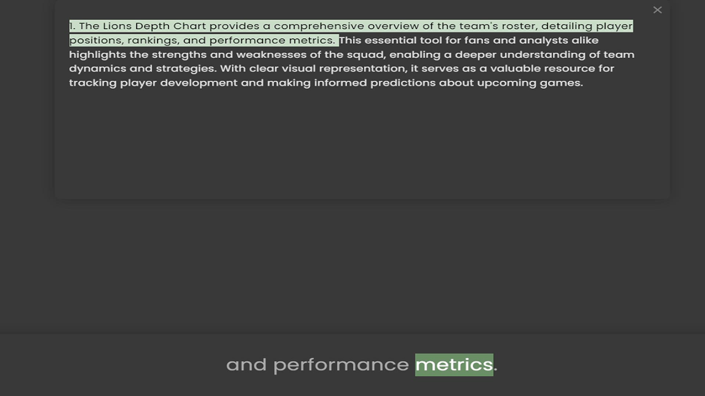Click the word "strengths" in third line

pos(179,55)
